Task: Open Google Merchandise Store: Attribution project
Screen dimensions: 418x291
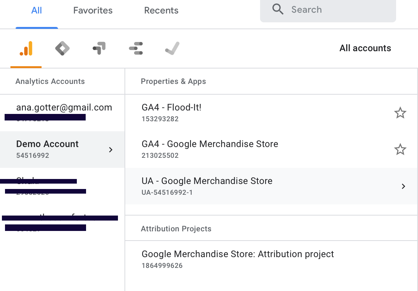Action: (x=271, y=259)
